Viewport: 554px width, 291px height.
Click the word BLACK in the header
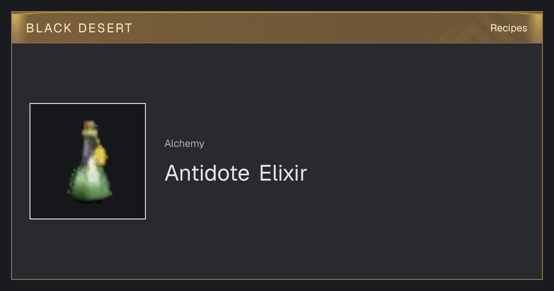(x=49, y=28)
